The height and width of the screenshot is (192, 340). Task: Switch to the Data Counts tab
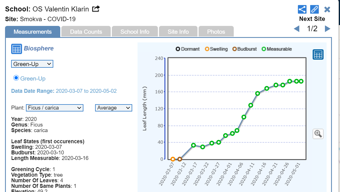point(86,32)
